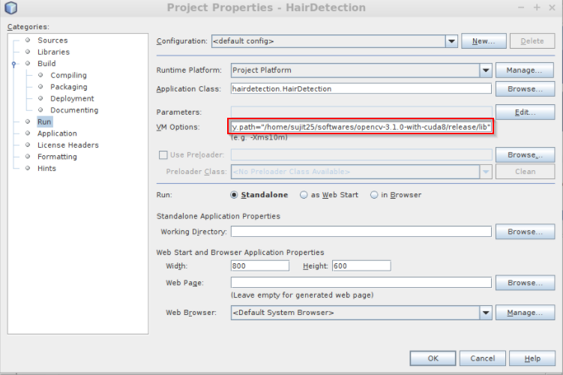563x375 pixels.
Task: Click Manage... next to Runtime Platform
Action: 525,70
